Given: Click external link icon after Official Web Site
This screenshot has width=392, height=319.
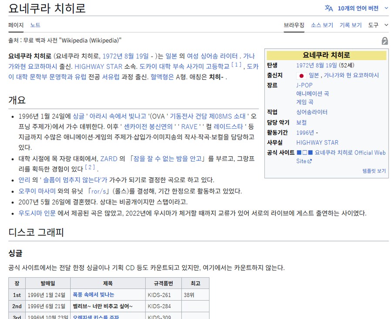Looking at the screenshot, I should (310, 161).
